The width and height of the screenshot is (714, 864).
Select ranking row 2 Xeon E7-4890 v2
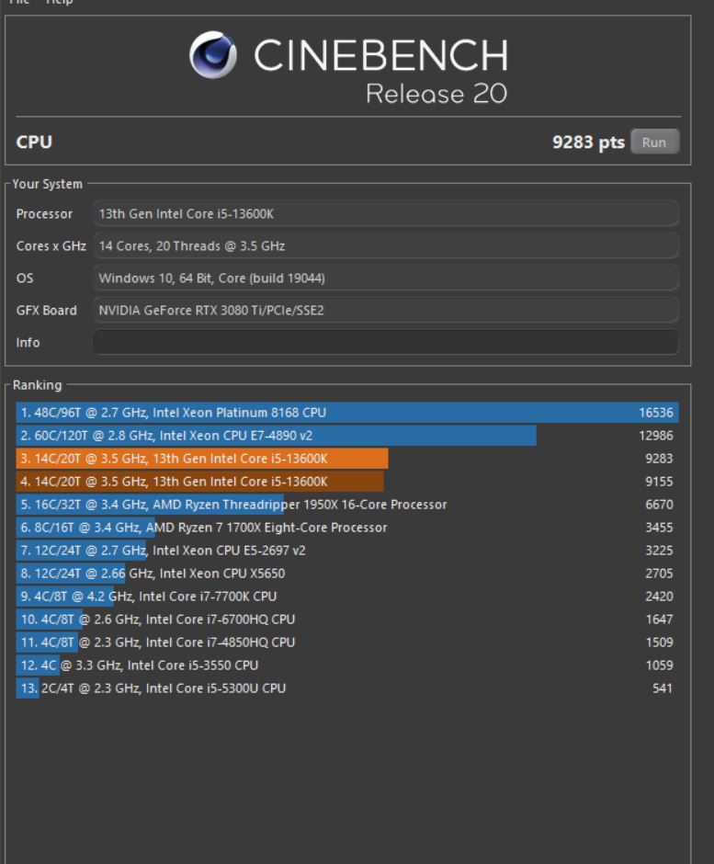[x=347, y=436]
